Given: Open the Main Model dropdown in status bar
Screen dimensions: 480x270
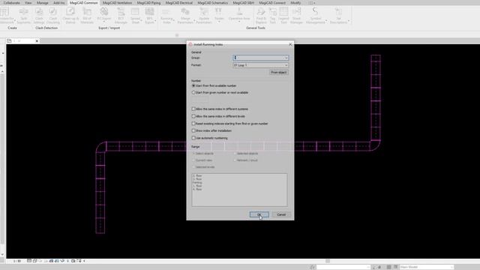Looking at the screenshot, I should 427,267.
